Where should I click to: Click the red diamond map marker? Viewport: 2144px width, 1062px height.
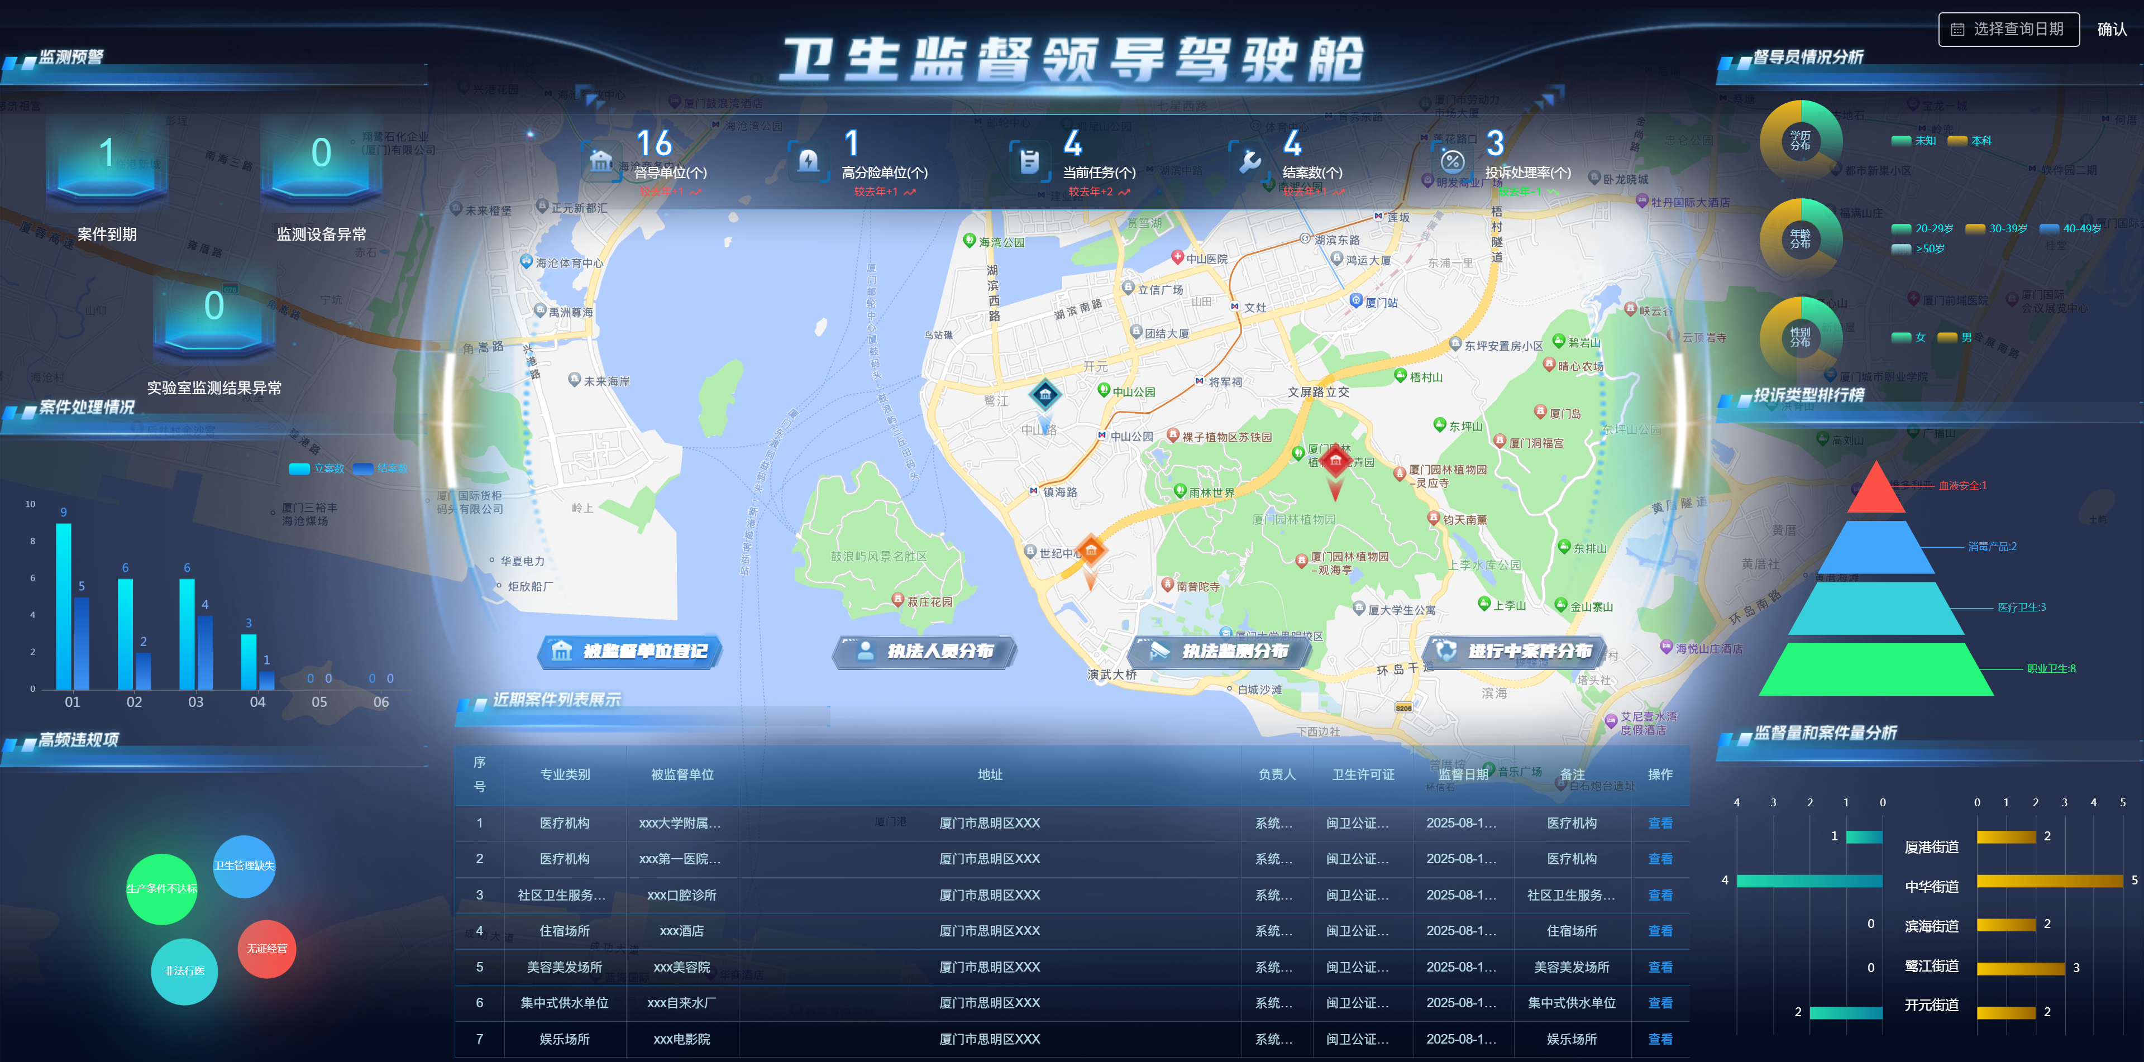coord(1335,461)
